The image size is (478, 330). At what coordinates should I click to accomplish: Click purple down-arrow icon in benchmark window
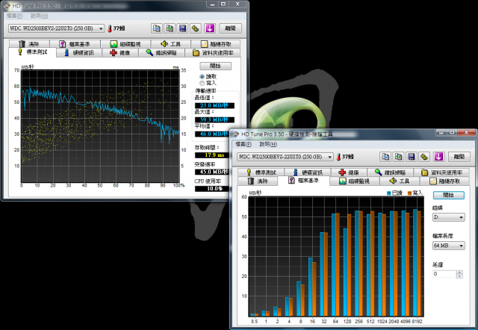click(209, 28)
